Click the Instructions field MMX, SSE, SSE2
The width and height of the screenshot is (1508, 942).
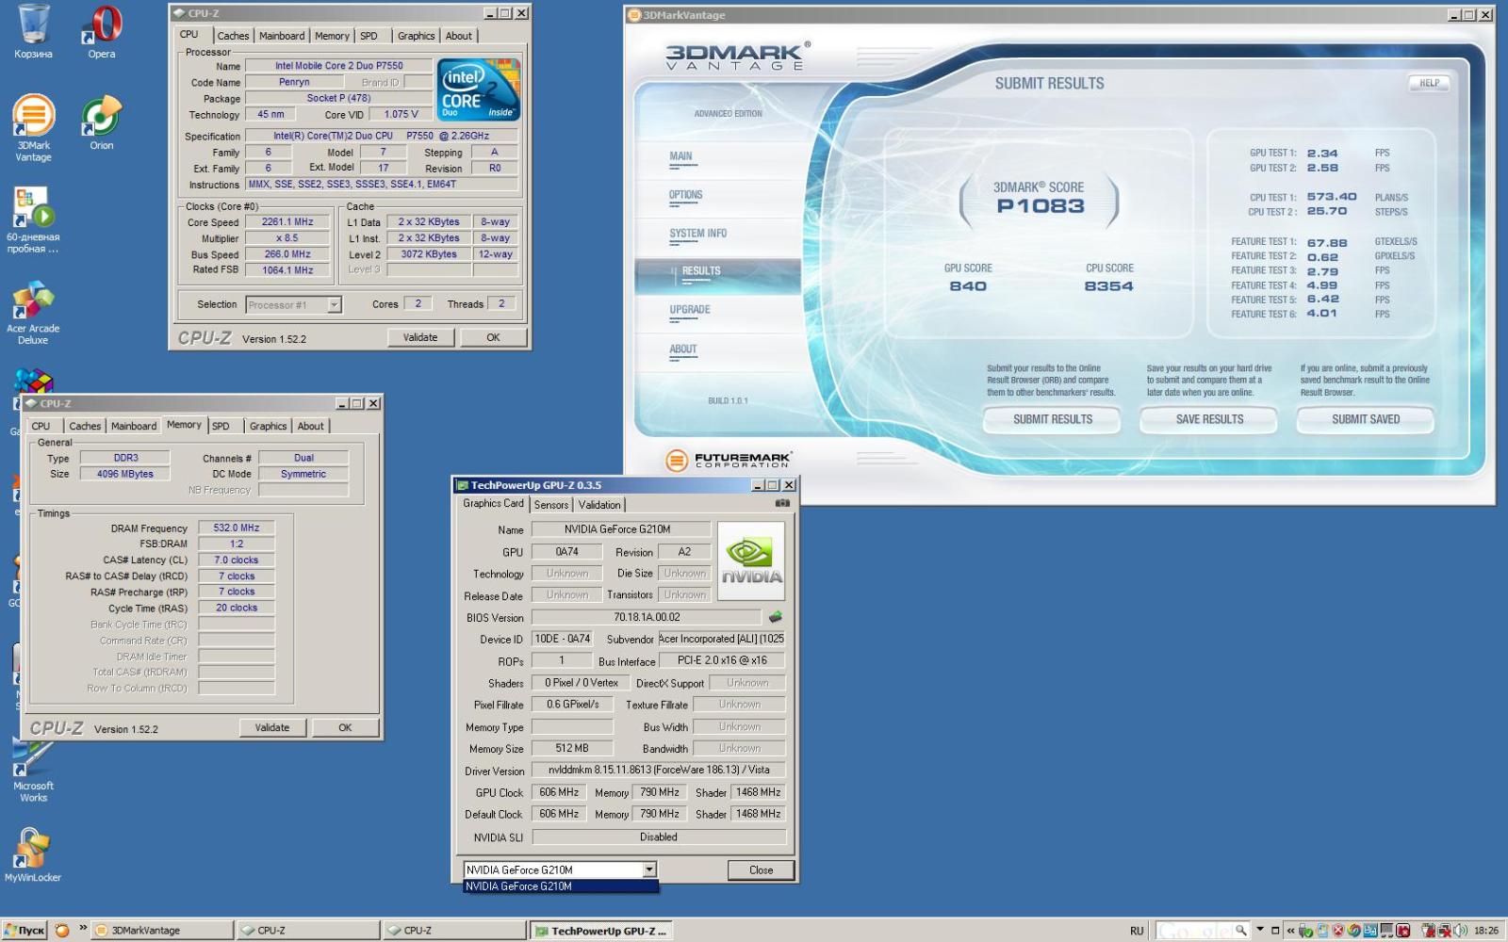point(382,185)
